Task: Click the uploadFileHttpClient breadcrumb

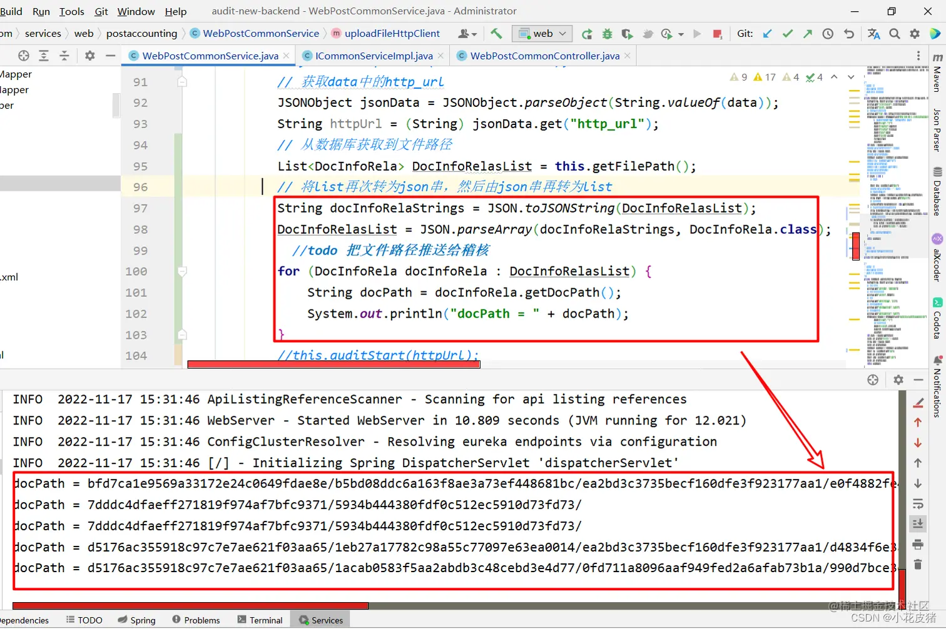Action: click(385, 34)
